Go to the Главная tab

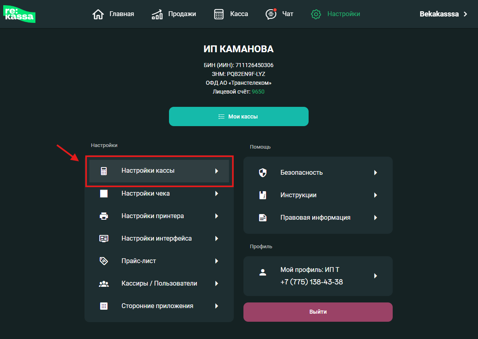click(x=113, y=14)
